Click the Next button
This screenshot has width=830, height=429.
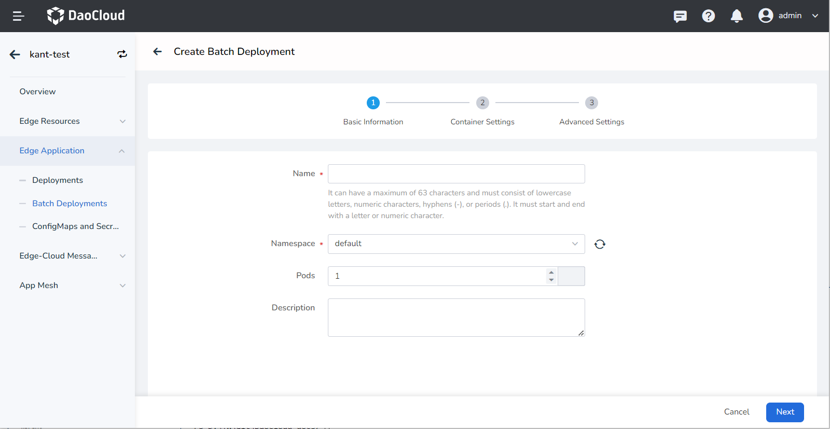(x=784, y=412)
